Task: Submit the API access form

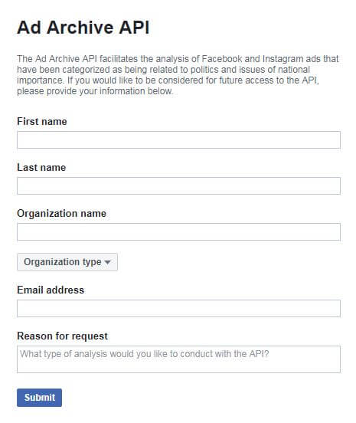Action: point(39,398)
